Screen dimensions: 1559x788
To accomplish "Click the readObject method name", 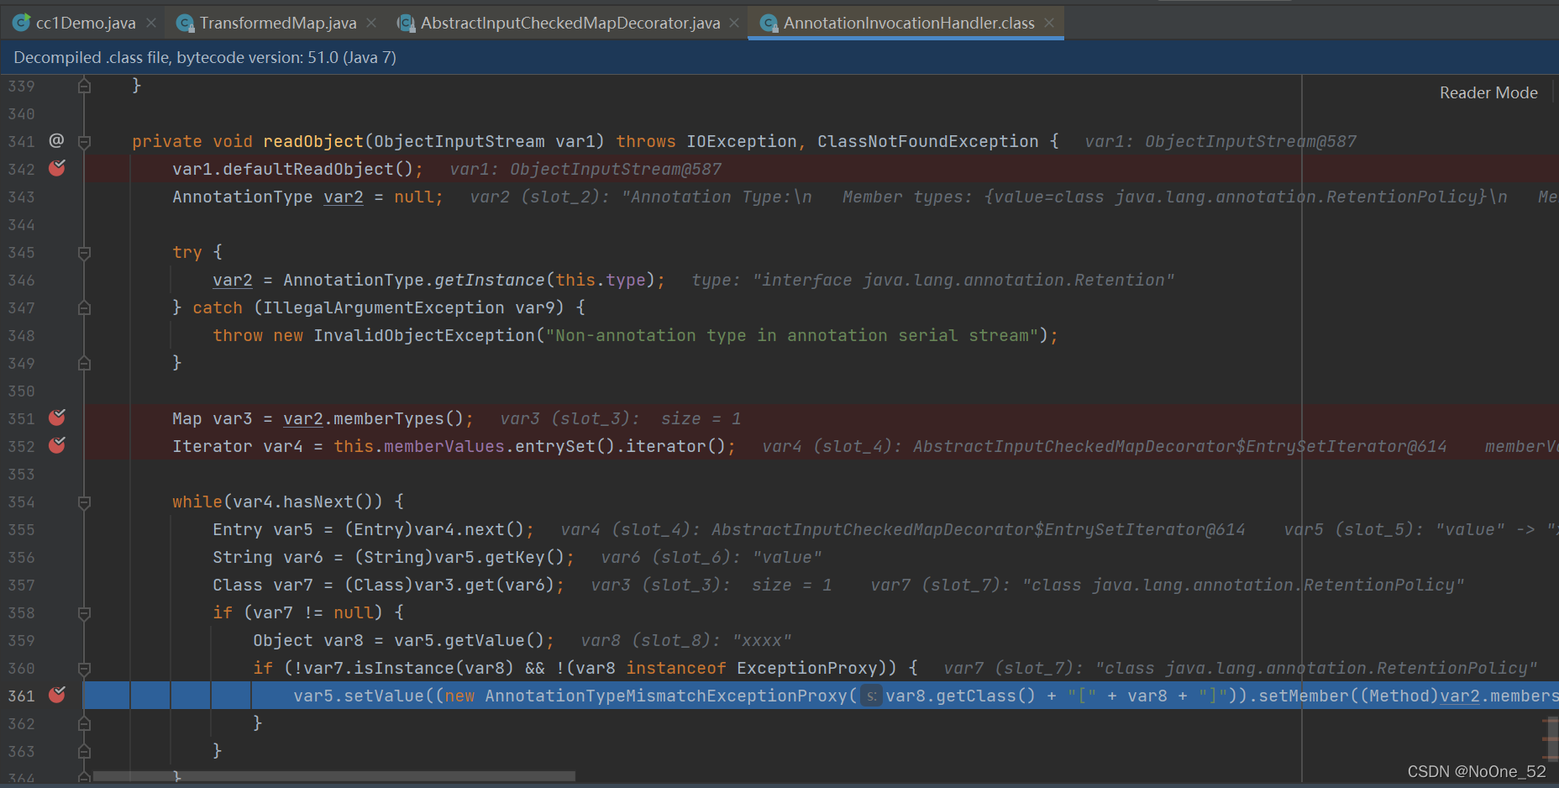I will click(313, 141).
